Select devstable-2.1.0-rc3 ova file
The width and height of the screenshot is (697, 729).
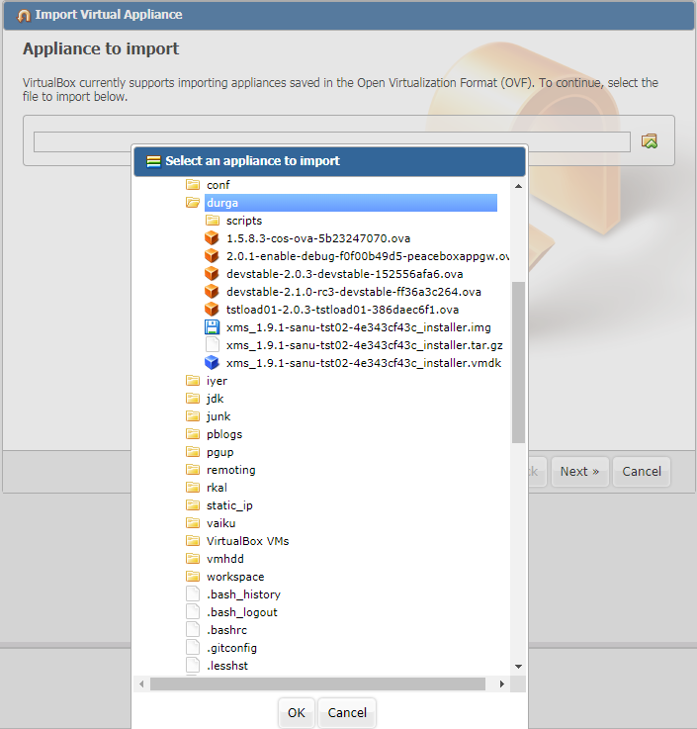[x=353, y=292]
